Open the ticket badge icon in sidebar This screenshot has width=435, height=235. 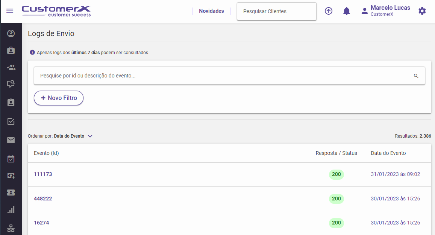click(x=11, y=193)
